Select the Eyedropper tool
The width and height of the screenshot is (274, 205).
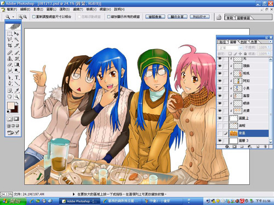point(16,91)
